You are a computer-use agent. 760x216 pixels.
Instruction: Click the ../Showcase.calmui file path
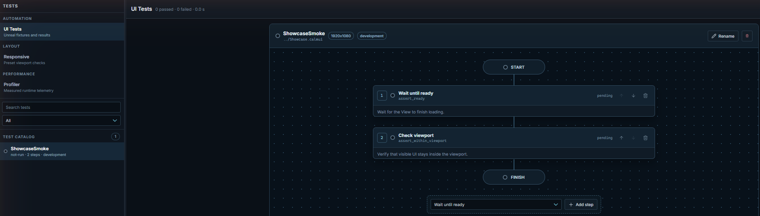point(303,40)
